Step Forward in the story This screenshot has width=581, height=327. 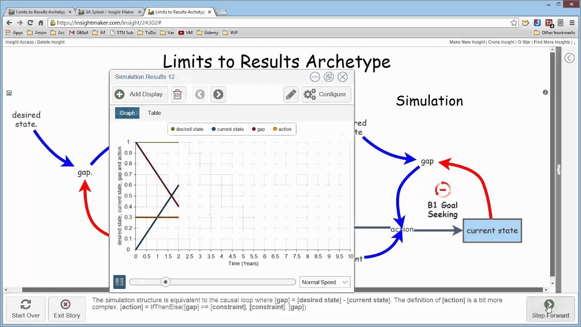click(550, 309)
